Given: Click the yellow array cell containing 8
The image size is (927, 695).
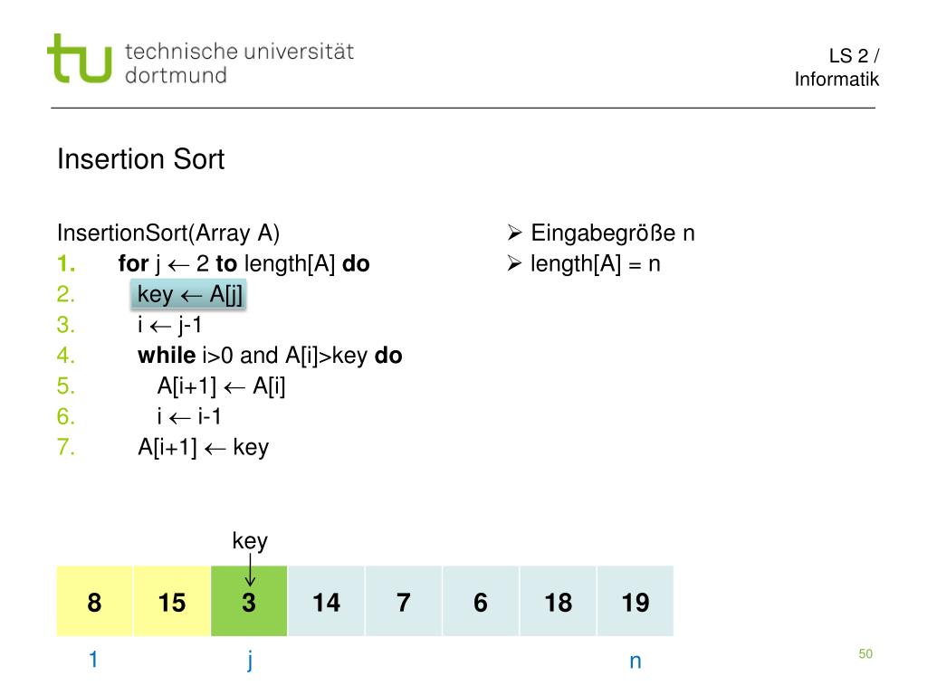Looking at the screenshot, I should 94,601.
